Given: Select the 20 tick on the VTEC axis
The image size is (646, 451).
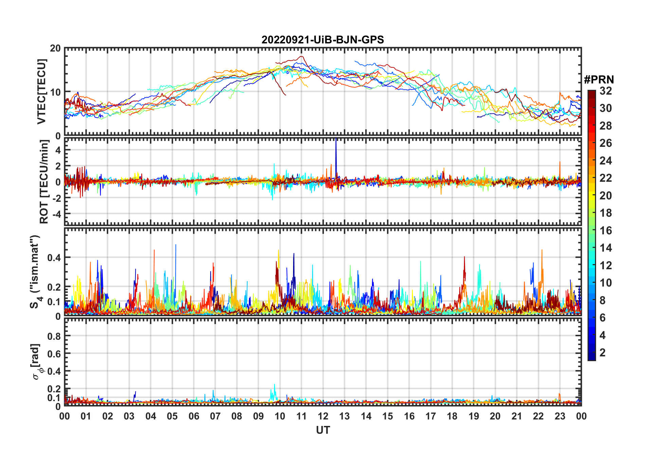Looking at the screenshot, I should [x=55, y=48].
